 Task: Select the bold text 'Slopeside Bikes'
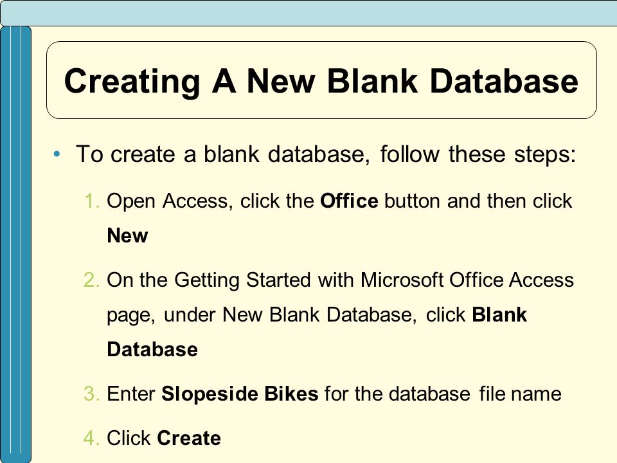240,394
